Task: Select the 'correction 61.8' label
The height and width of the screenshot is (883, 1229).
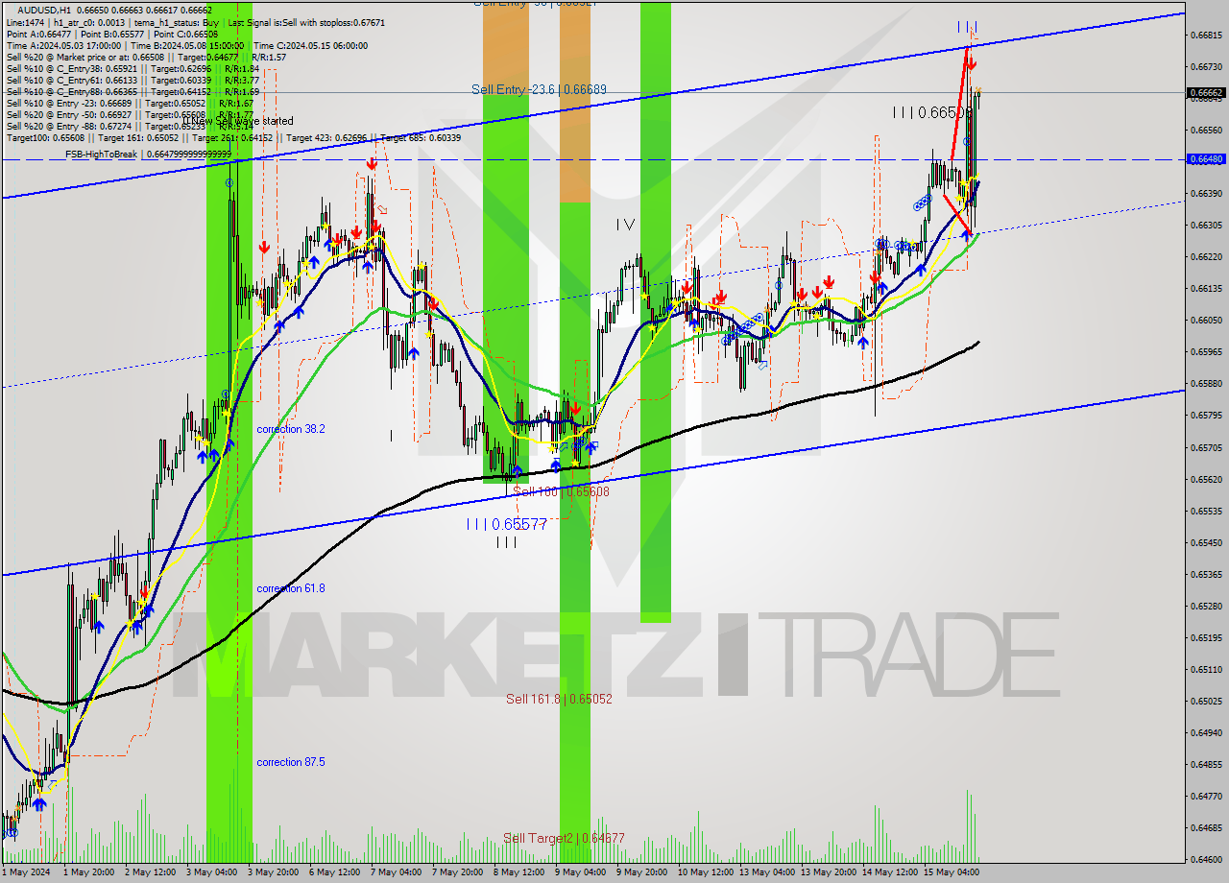Action: tap(290, 588)
